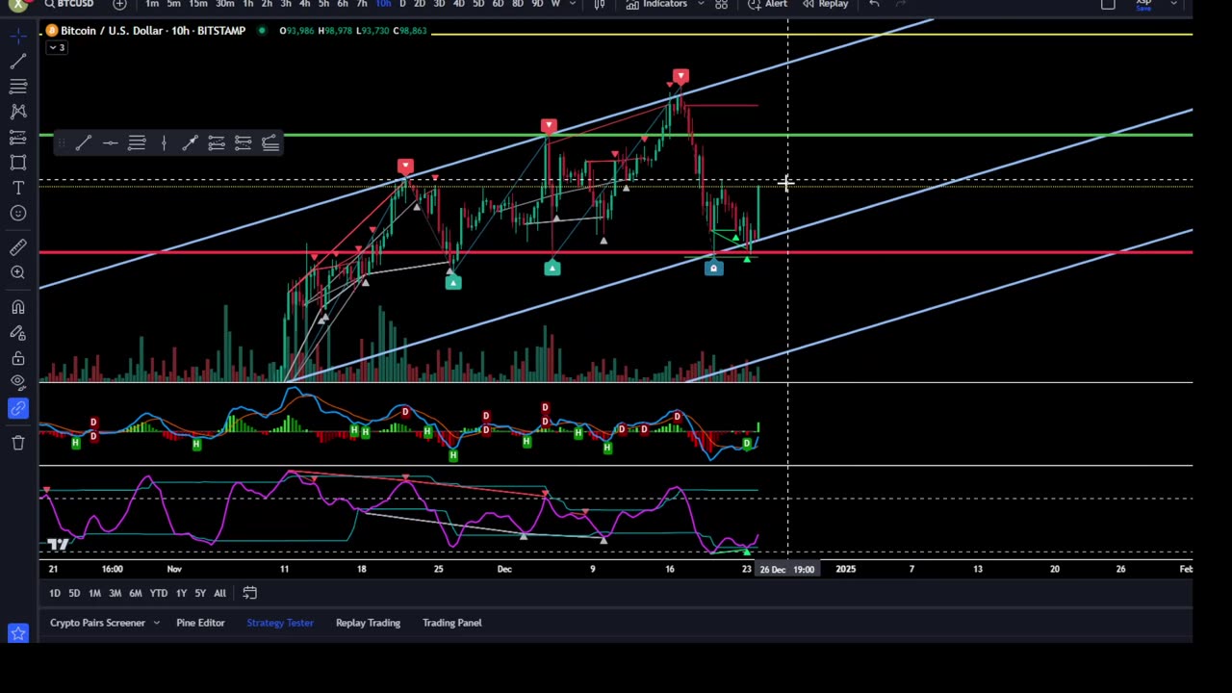Viewport: 1232px width, 693px height.
Task: Undo the last chart action
Action: click(874, 4)
